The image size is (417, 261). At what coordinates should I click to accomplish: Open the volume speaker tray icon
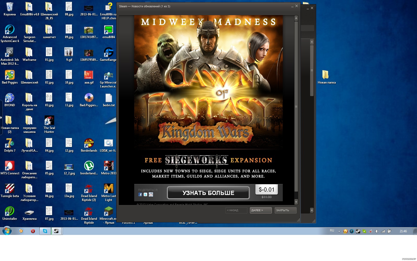point(377,231)
